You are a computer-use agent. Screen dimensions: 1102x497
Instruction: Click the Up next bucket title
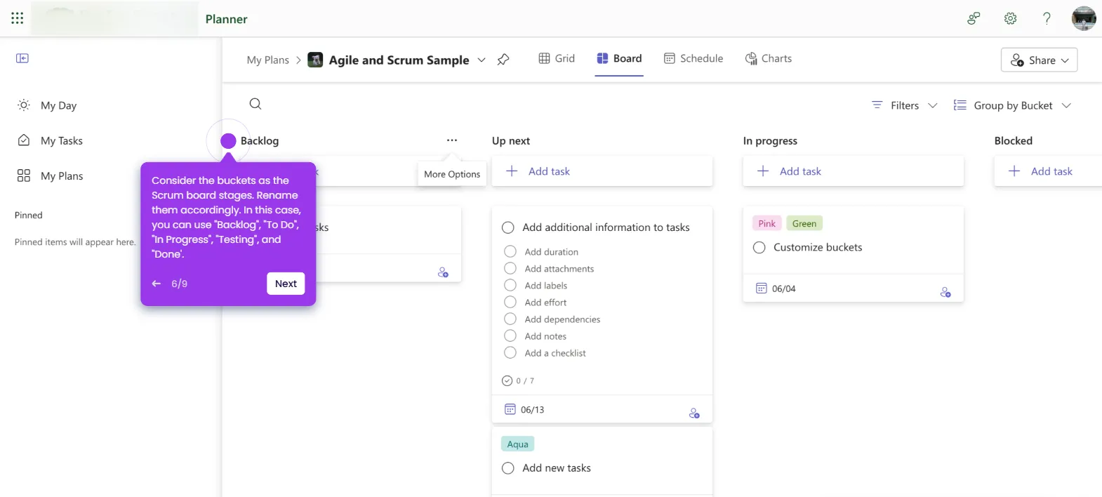pyautogui.click(x=511, y=140)
